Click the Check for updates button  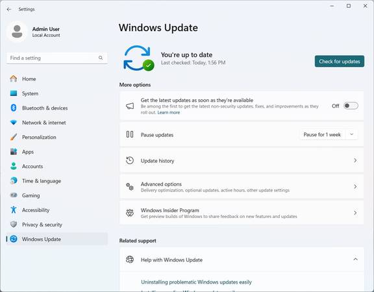[340, 61]
